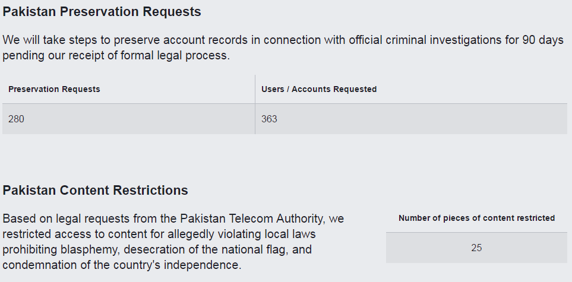Image resolution: width=572 pixels, height=282 pixels.
Task: Select the 25 content restricted value
Action: click(476, 248)
